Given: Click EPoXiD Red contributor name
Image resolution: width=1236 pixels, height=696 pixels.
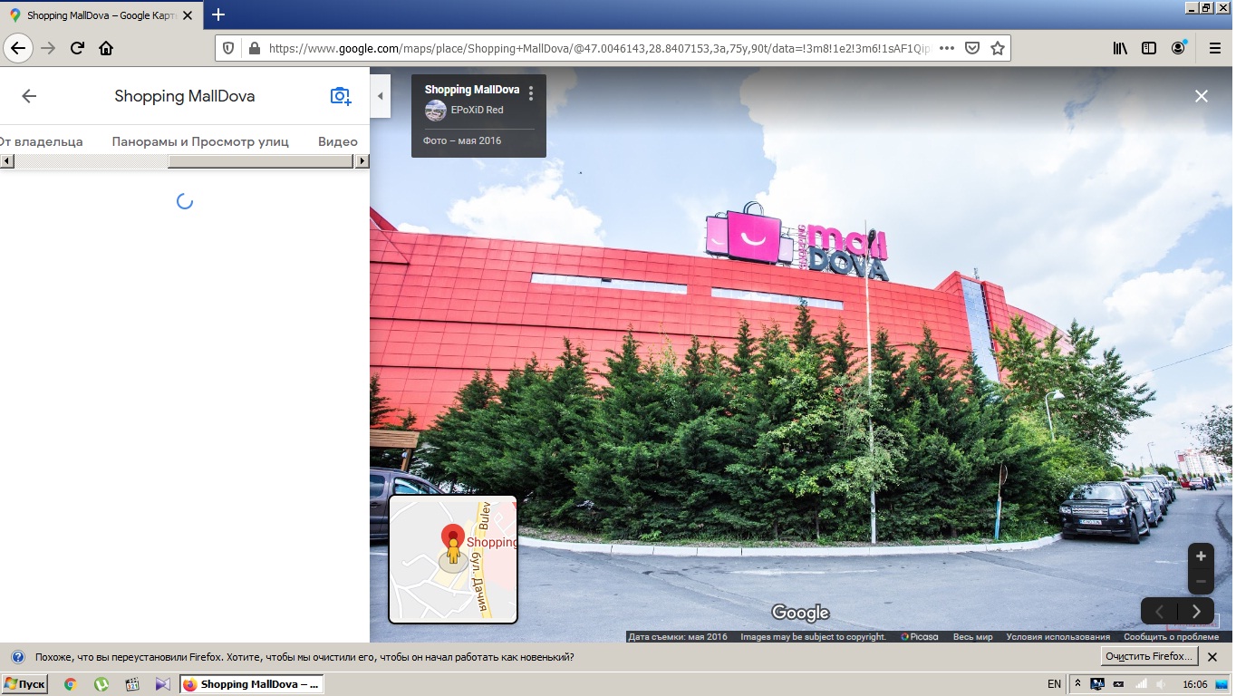Looking at the screenshot, I should (477, 110).
